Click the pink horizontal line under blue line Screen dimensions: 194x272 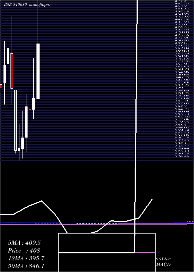[x=97, y=224]
